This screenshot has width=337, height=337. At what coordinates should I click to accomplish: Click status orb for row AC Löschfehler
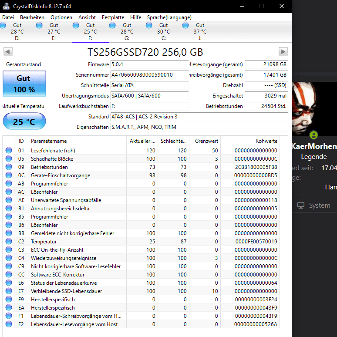[9, 192]
